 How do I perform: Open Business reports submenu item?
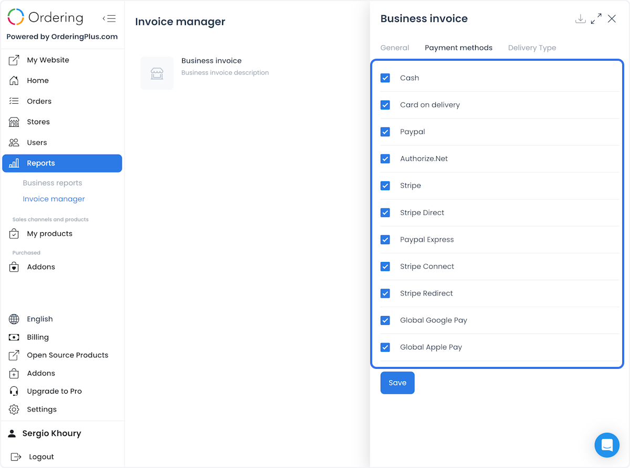pyautogui.click(x=52, y=183)
